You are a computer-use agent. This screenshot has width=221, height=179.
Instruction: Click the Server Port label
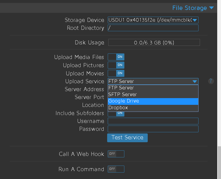[89, 97]
